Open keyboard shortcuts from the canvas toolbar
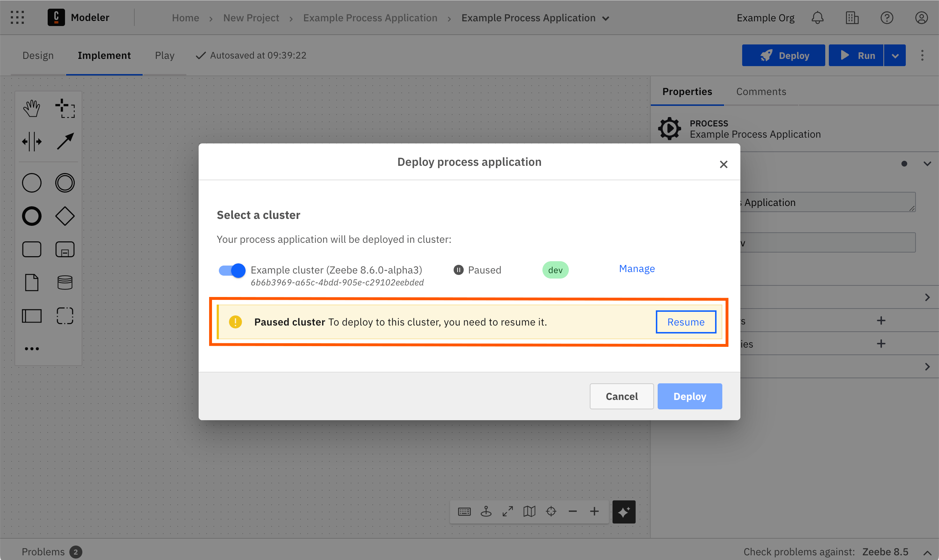This screenshot has width=939, height=560. coord(464,511)
